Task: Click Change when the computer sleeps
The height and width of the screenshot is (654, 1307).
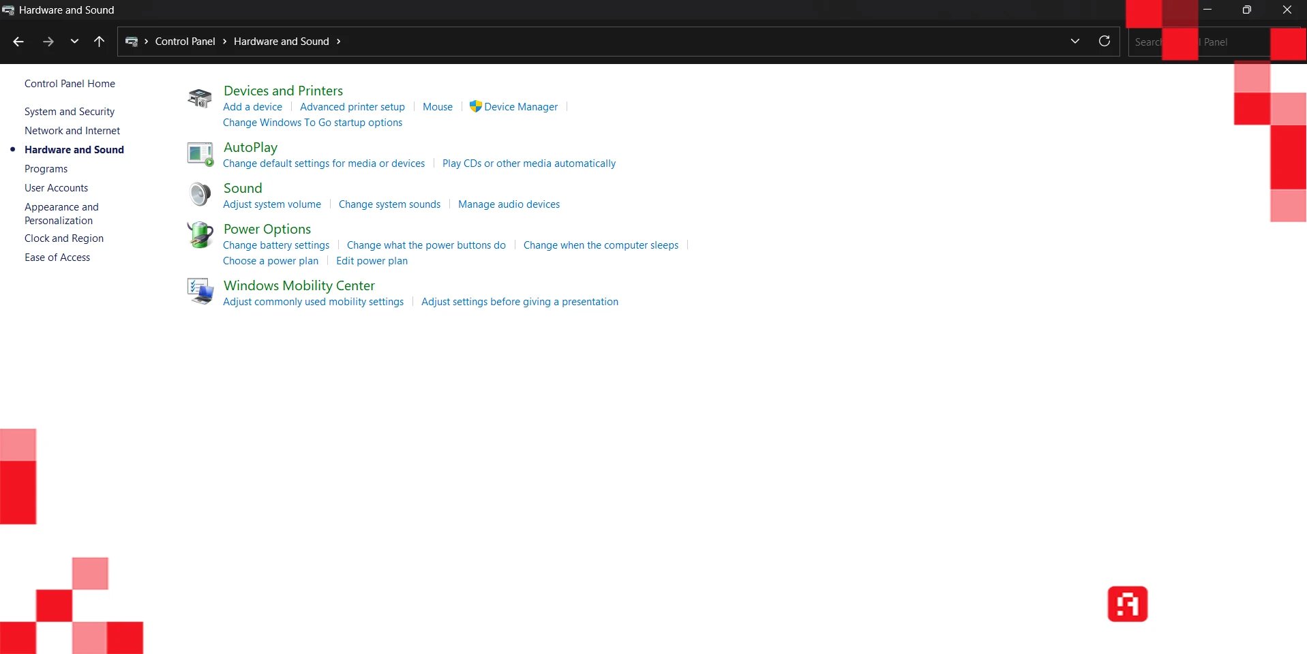Action: [601, 245]
